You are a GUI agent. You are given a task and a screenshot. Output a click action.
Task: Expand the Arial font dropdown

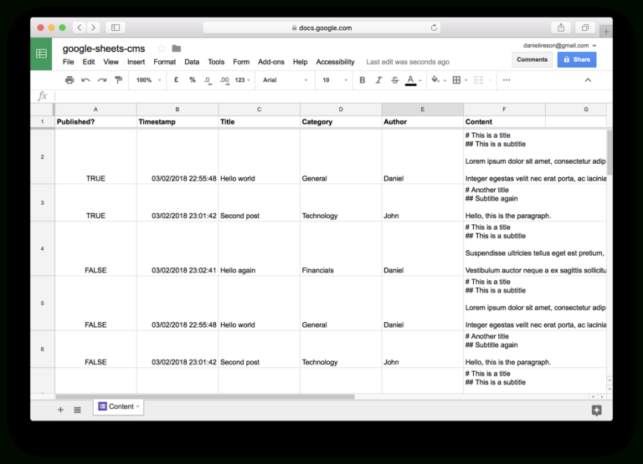click(x=285, y=80)
